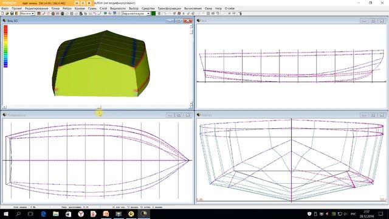Open the Точка menu
Screen dimensions: 389x219
(x=55, y=9)
